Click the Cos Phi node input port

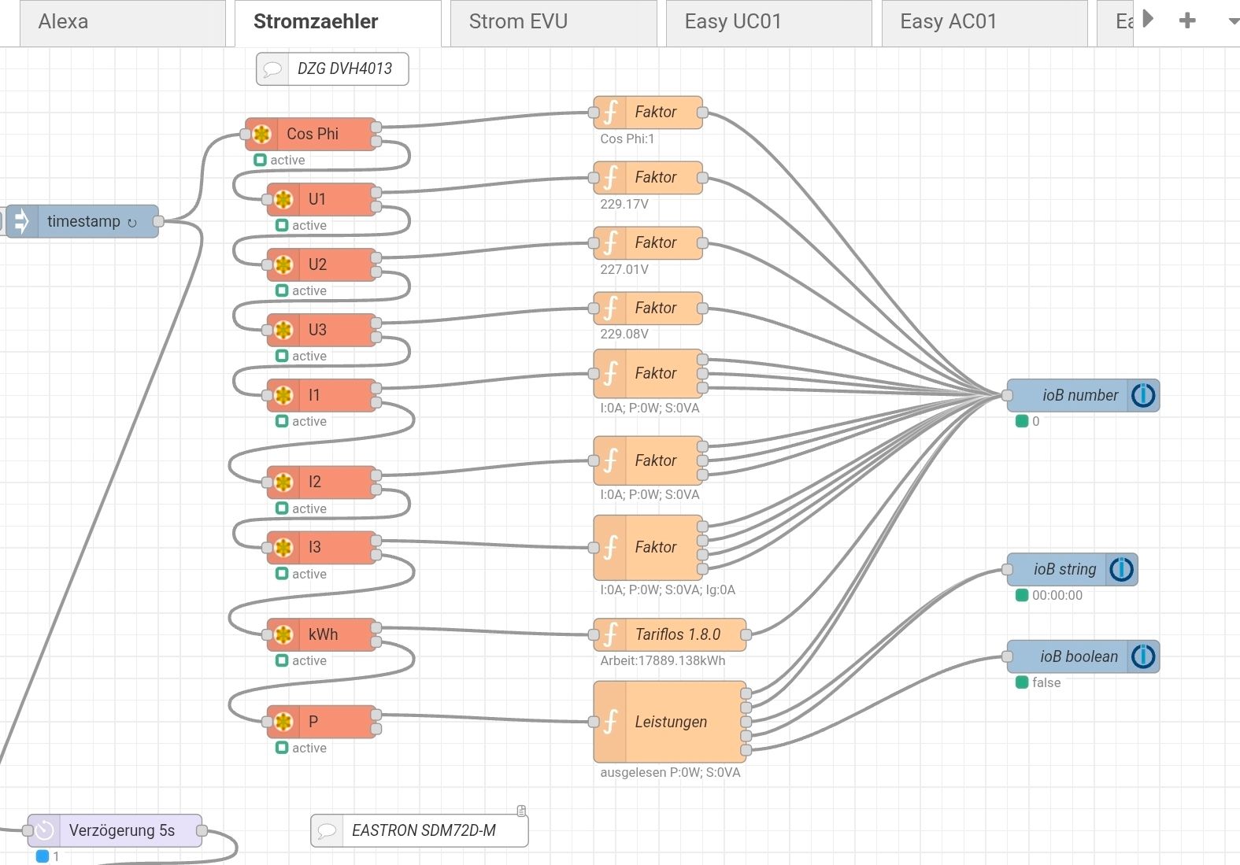point(246,135)
